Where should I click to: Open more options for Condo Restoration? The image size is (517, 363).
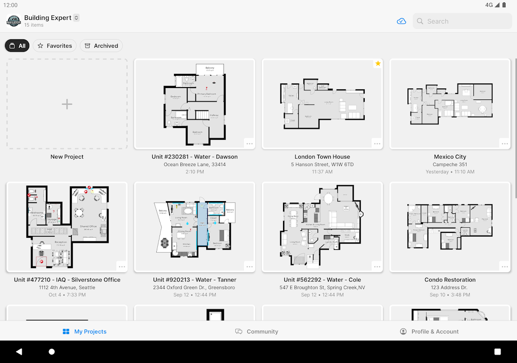point(505,267)
